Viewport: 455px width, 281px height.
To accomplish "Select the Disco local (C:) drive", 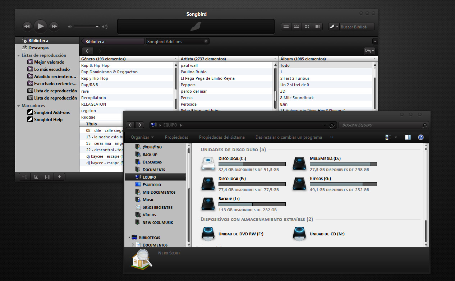I will click(x=244, y=164).
